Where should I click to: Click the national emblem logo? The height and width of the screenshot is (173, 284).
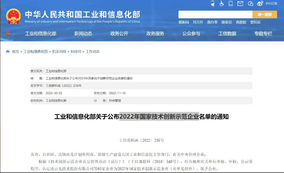point(14,16)
